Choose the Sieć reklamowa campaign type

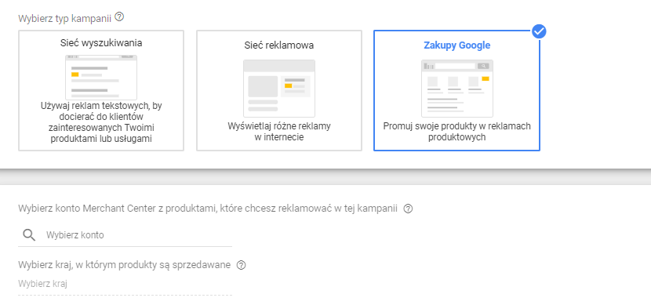[279, 90]
